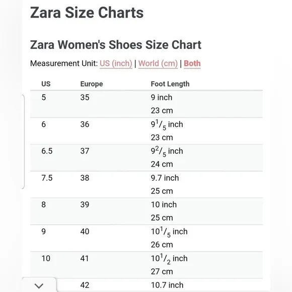Image resolution: width=292 pixels, height=292 pixels.
Task: Click the curved side handle at left edge
Action: (23, 141)
